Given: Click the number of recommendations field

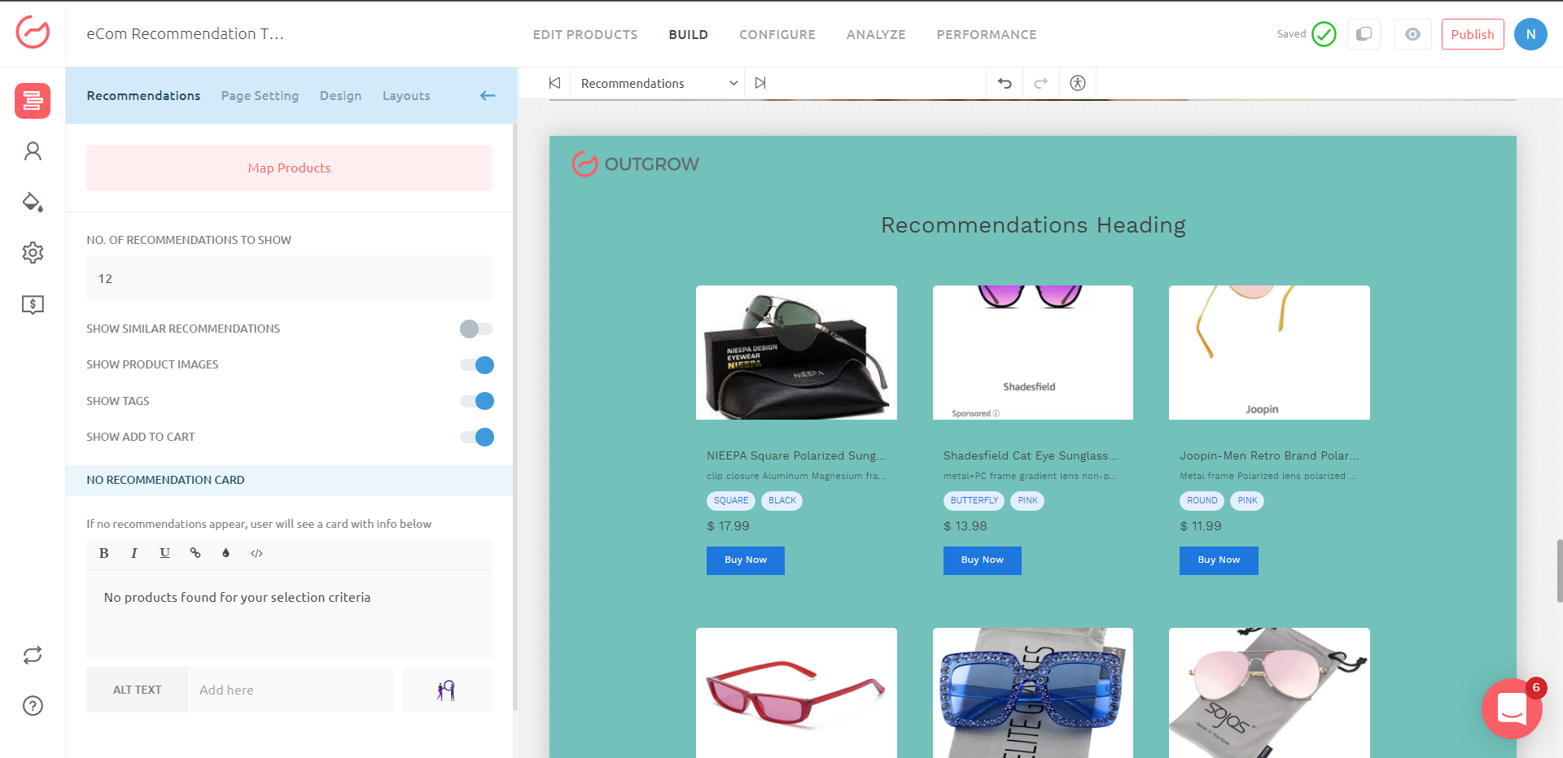Looking at the screenshot, I should [x=289, y=278].
